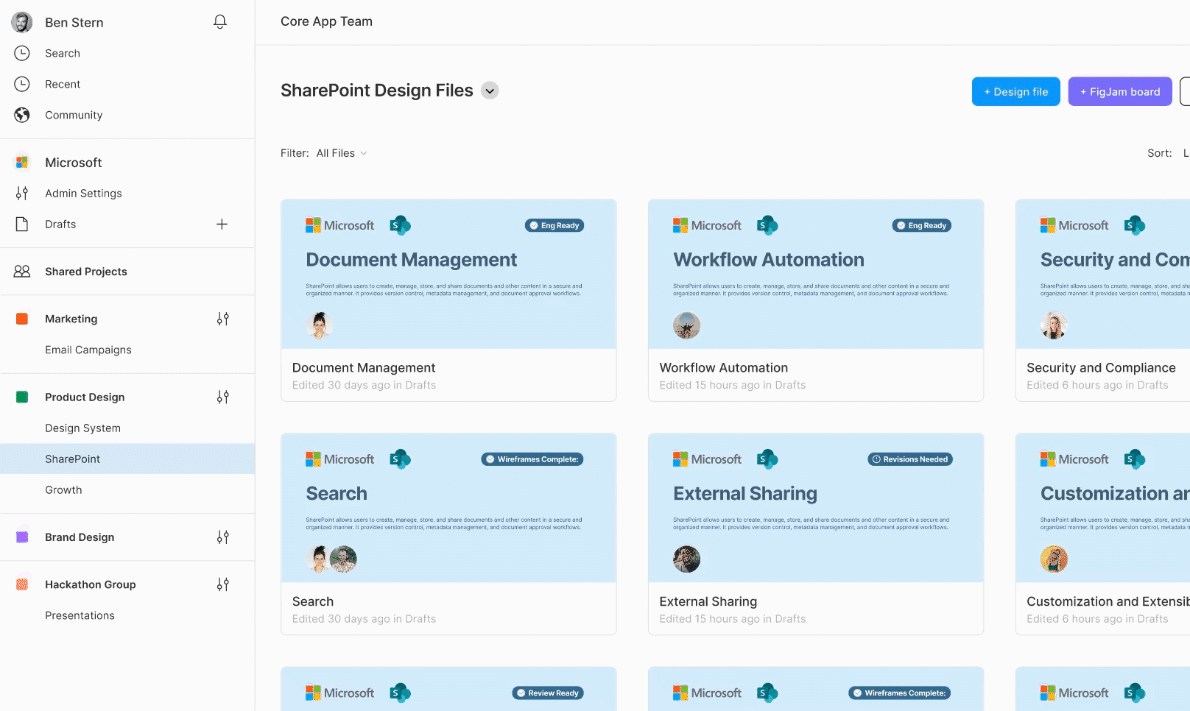This screenshot has height=711, width=1190.
Task: Click Ben Stern profile avatar
Action: pos(22,22)
